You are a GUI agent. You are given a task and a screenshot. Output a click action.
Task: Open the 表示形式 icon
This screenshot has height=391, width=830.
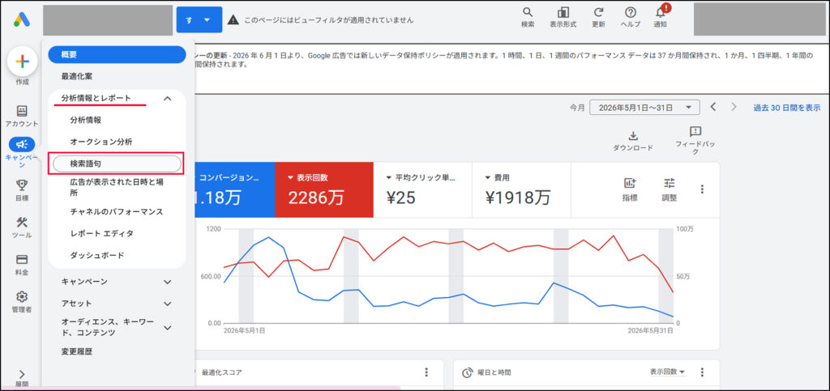[563, 12]
